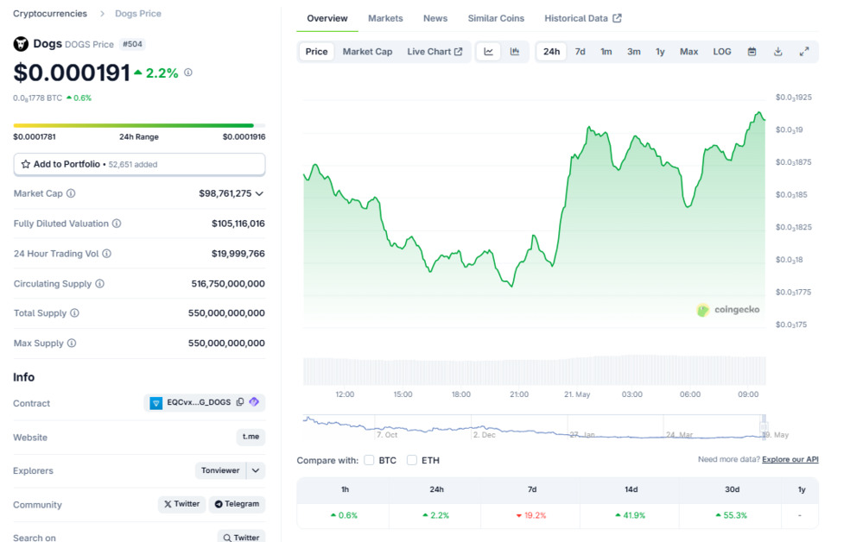Viewport: 850px width, 542px height.
Task: Switch to line chart view icon
Action: (488, 52)
